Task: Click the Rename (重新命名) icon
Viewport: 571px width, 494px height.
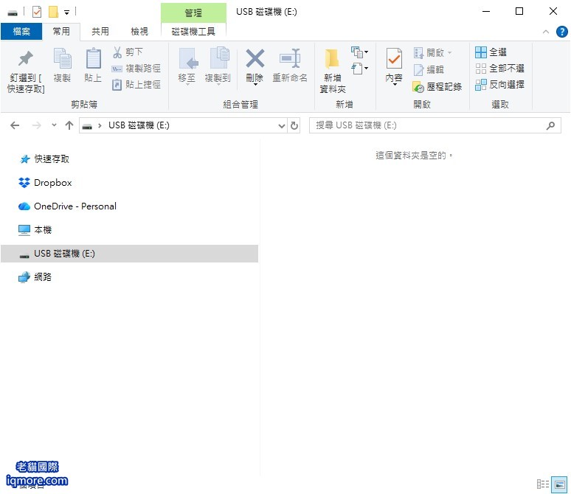Action: [290, 58]
